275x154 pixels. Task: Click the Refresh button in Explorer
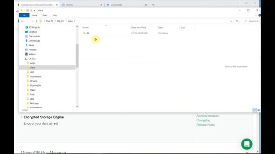237,21
